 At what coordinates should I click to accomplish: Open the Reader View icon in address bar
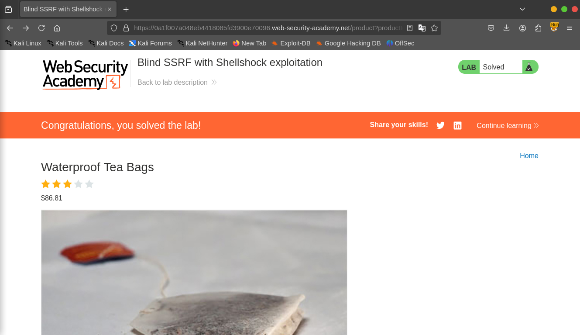pos(410,28)
